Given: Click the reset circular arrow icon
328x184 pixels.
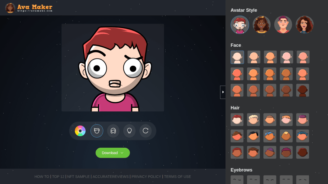Looking at the screenshot, I should click(145, 131).
